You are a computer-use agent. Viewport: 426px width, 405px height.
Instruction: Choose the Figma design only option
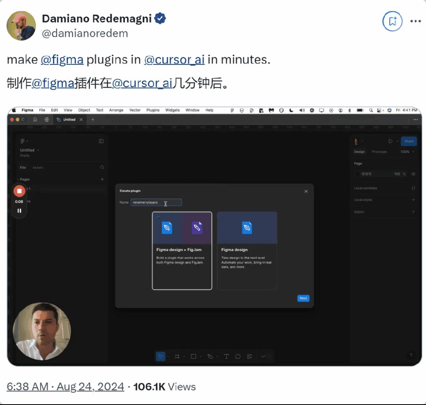[247, 251]
